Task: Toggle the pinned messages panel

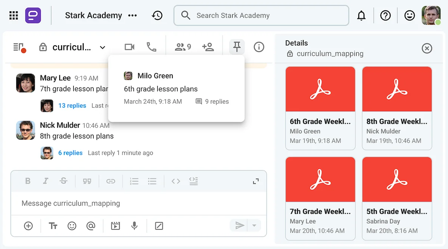Action: (237, 47)
